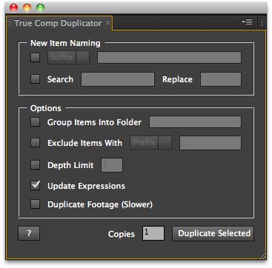
Task: Click the panel grip handle beside the flyout menu
Action: point(262,22)
